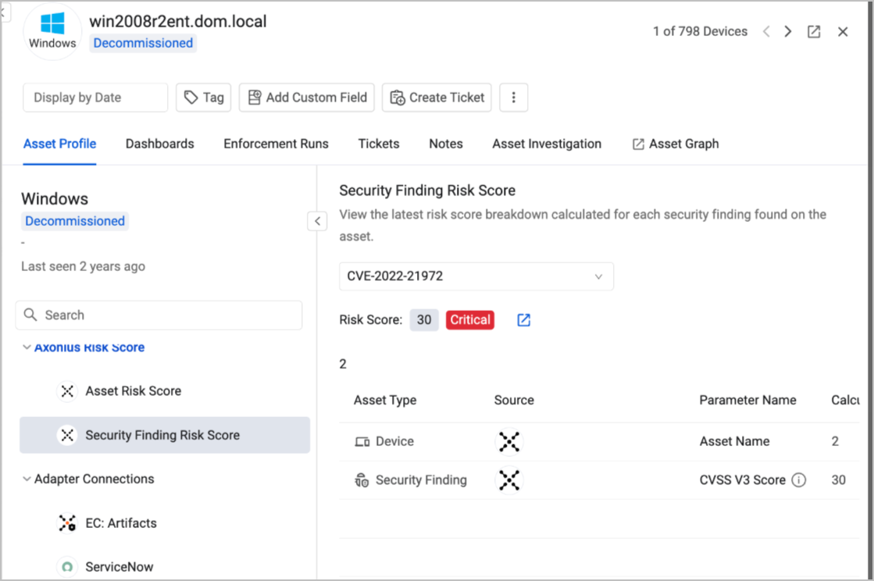The width and height of the screenshot is (874, 581).
Task: Click the Asset Risk Score Axonius icon
Action: pos(67,391)
